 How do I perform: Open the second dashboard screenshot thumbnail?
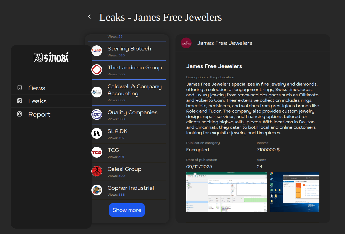pyautogui.click(x=295, y=192)
